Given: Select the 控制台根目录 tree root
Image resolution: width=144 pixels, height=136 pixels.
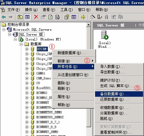Looking at the screenshot, I should point(18,25).
